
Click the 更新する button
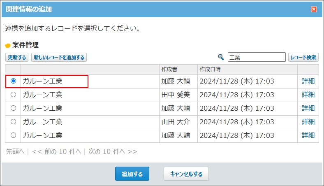coord(17,57)
